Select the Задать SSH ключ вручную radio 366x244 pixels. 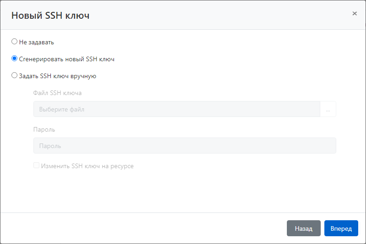(x=14, y=75)
